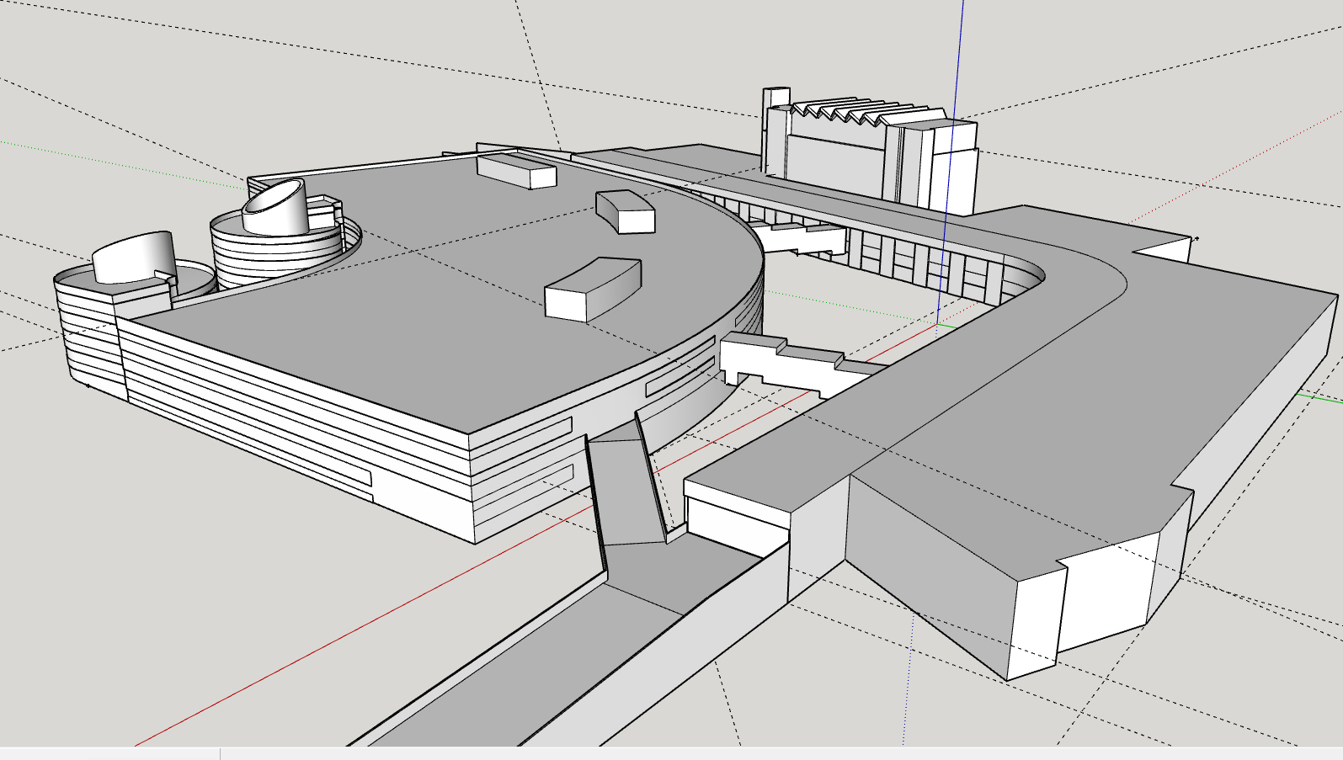Select the stepped bridge connecting the two buildings
This screenshot has height=760, width=1343.
(x=796, y=364)
